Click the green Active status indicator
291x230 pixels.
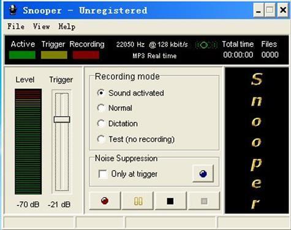[x=22, y=55]
